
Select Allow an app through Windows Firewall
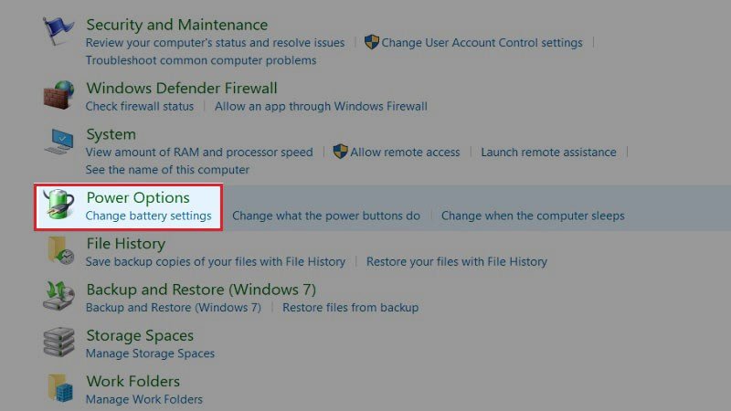321,107
